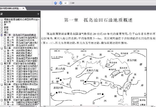Open section 第二节 孤岛油田沉积体系
This screenshot has height=107, width=156.
coord(21,40)
